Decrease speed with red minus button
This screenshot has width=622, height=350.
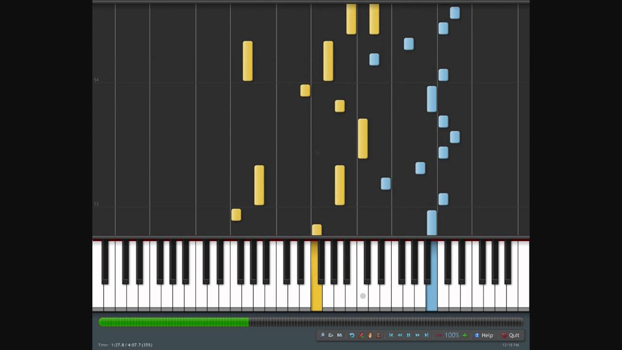tap(439, 335)
